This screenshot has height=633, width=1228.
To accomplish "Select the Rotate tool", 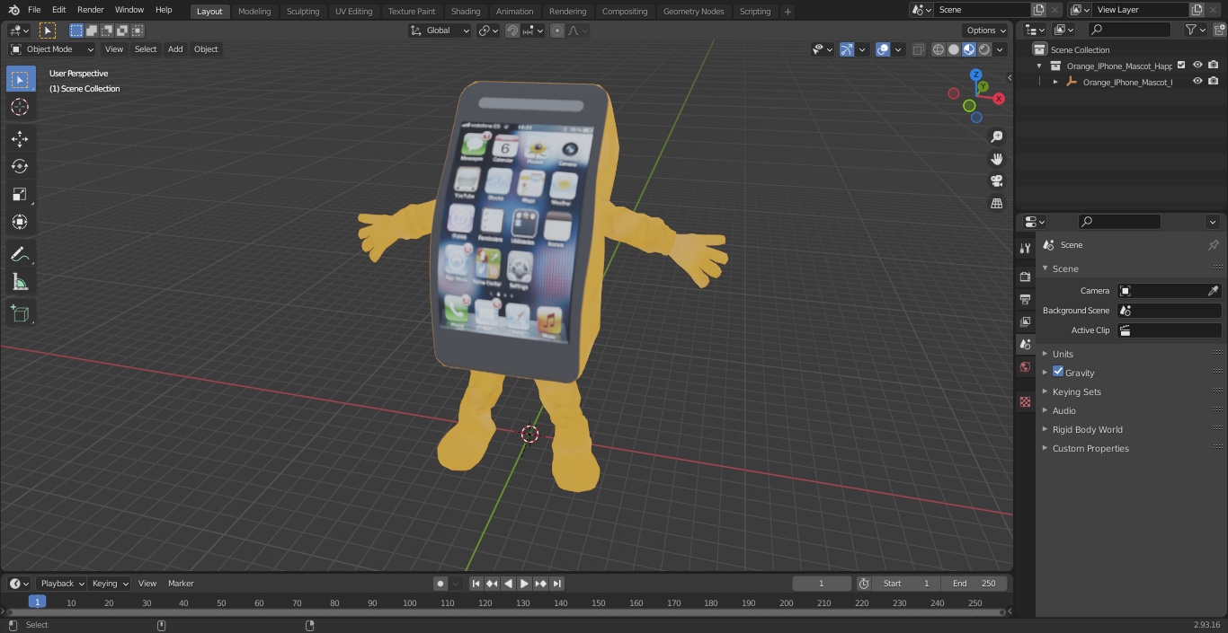I will click(20, 166).
